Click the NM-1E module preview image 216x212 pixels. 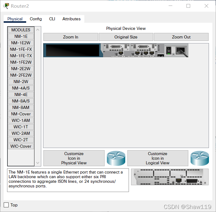click(x=170, y=177)
